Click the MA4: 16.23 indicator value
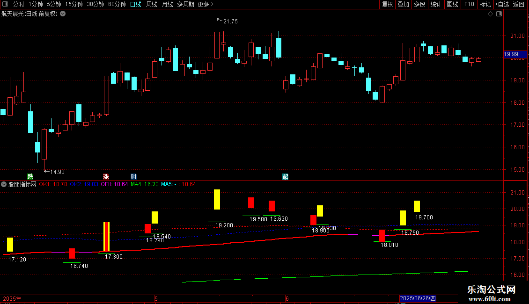 tap(144, 184)
